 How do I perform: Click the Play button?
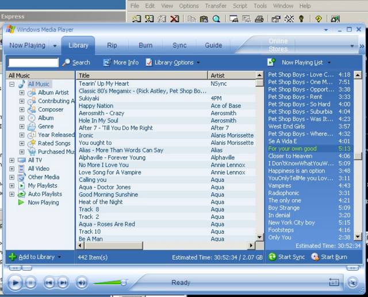(15, 283)
